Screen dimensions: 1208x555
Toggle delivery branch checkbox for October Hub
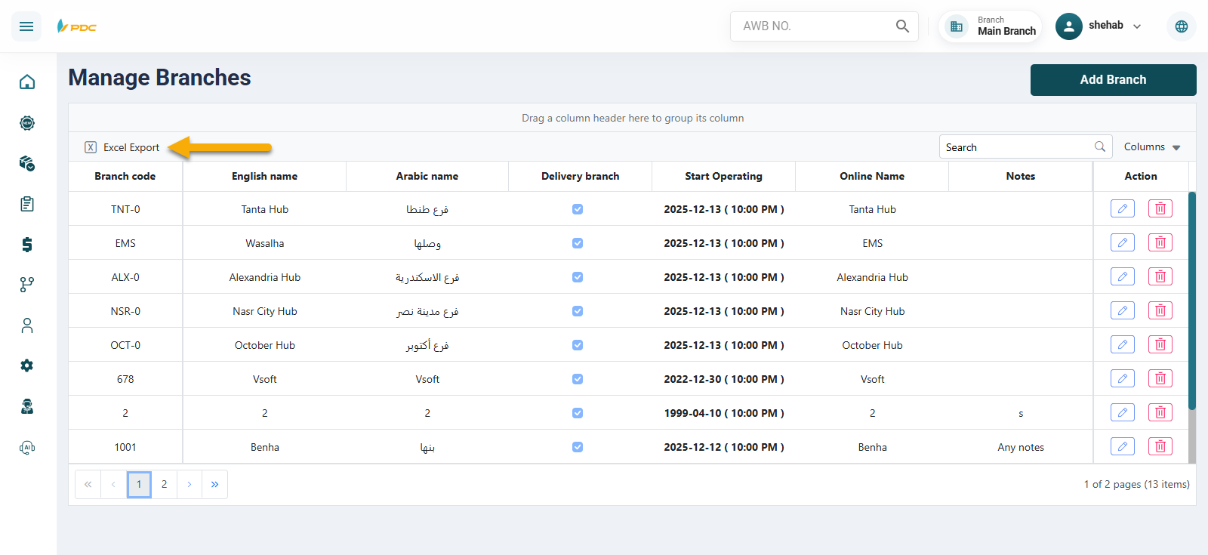[578, 345]
